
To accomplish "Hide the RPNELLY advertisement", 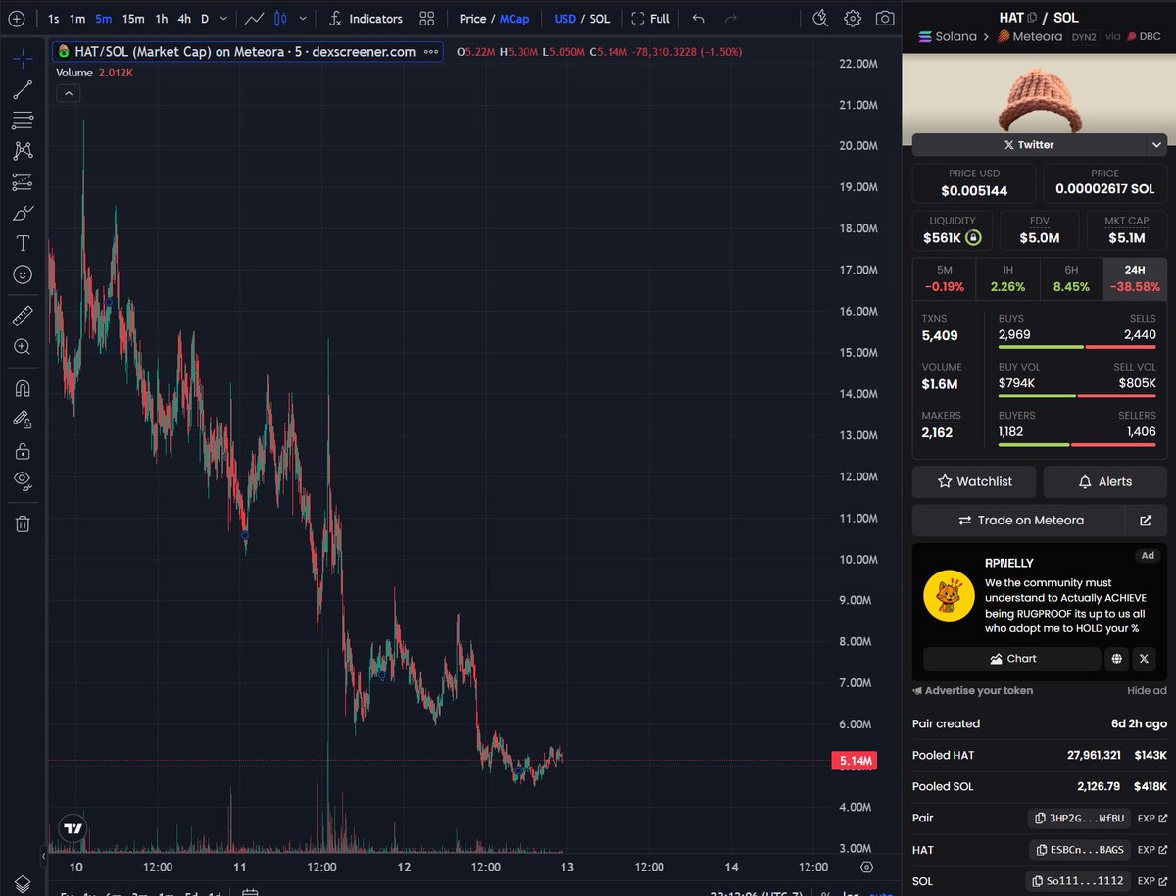I will [1147, 691].
